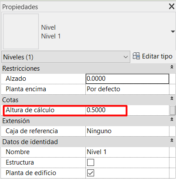The height and width of the screenshot is (179, 176).
Task: Uncheck the Planta de edificio checkbox
Action: click(91, 173)
